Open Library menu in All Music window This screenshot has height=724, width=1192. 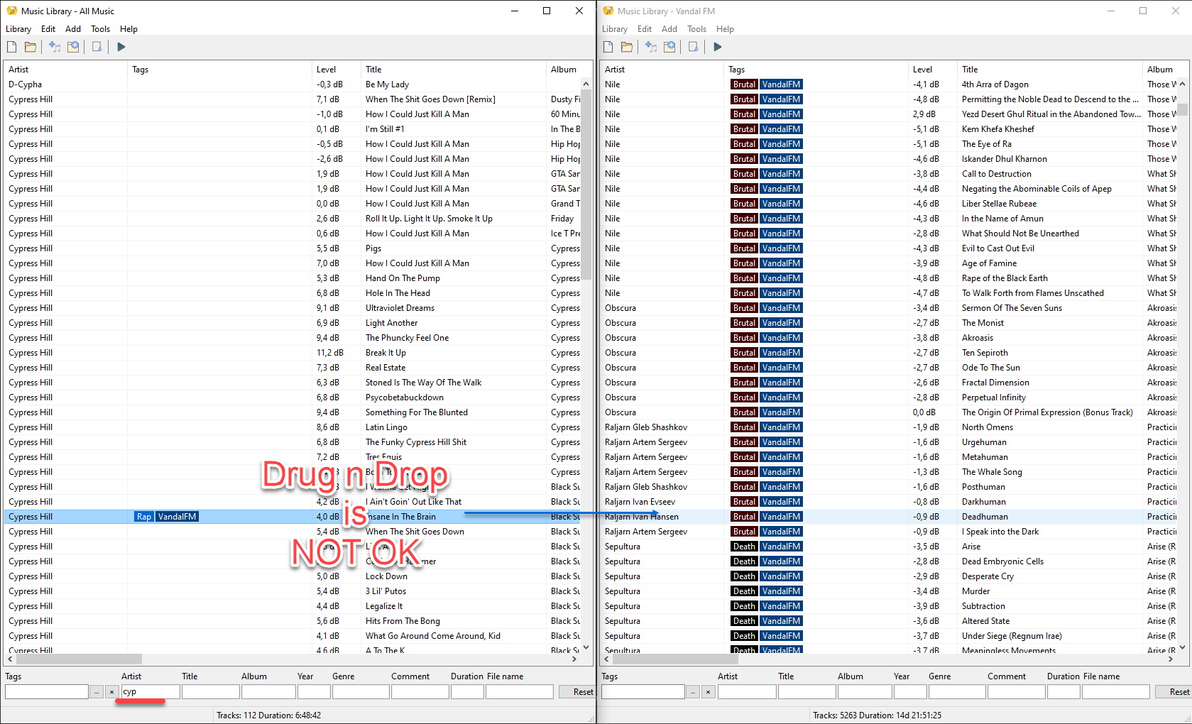[x=18, y=29]
